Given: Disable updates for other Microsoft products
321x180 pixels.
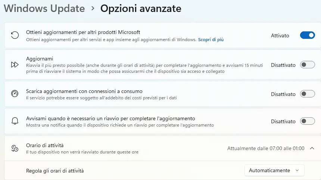Looking at the screenshot, I should [307, 35].
